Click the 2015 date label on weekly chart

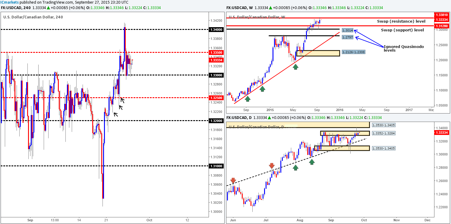pos(270,110)
